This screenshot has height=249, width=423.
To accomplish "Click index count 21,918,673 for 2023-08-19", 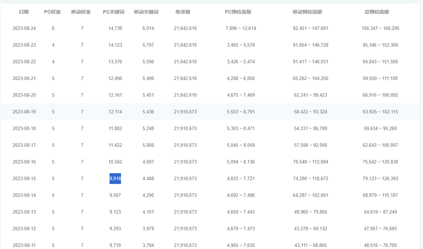I will pyautogui.click(x=185, y=112).
